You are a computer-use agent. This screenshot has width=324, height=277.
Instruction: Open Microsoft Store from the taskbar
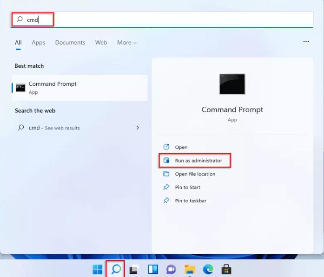tap(226, 270)
